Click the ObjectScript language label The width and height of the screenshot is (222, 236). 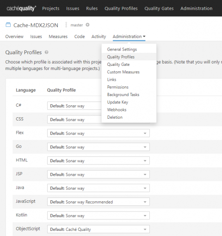click(x=28, y=229)
